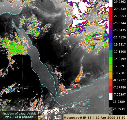Click the blue -21.4126 legend color

tap(110, 39)
